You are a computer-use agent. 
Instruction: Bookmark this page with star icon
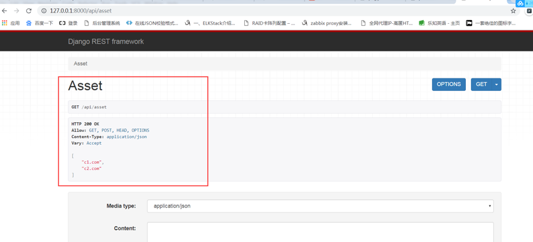coord(514,11)
